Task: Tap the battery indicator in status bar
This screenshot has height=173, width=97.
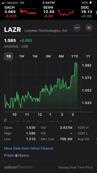Action: pos(92,3)
